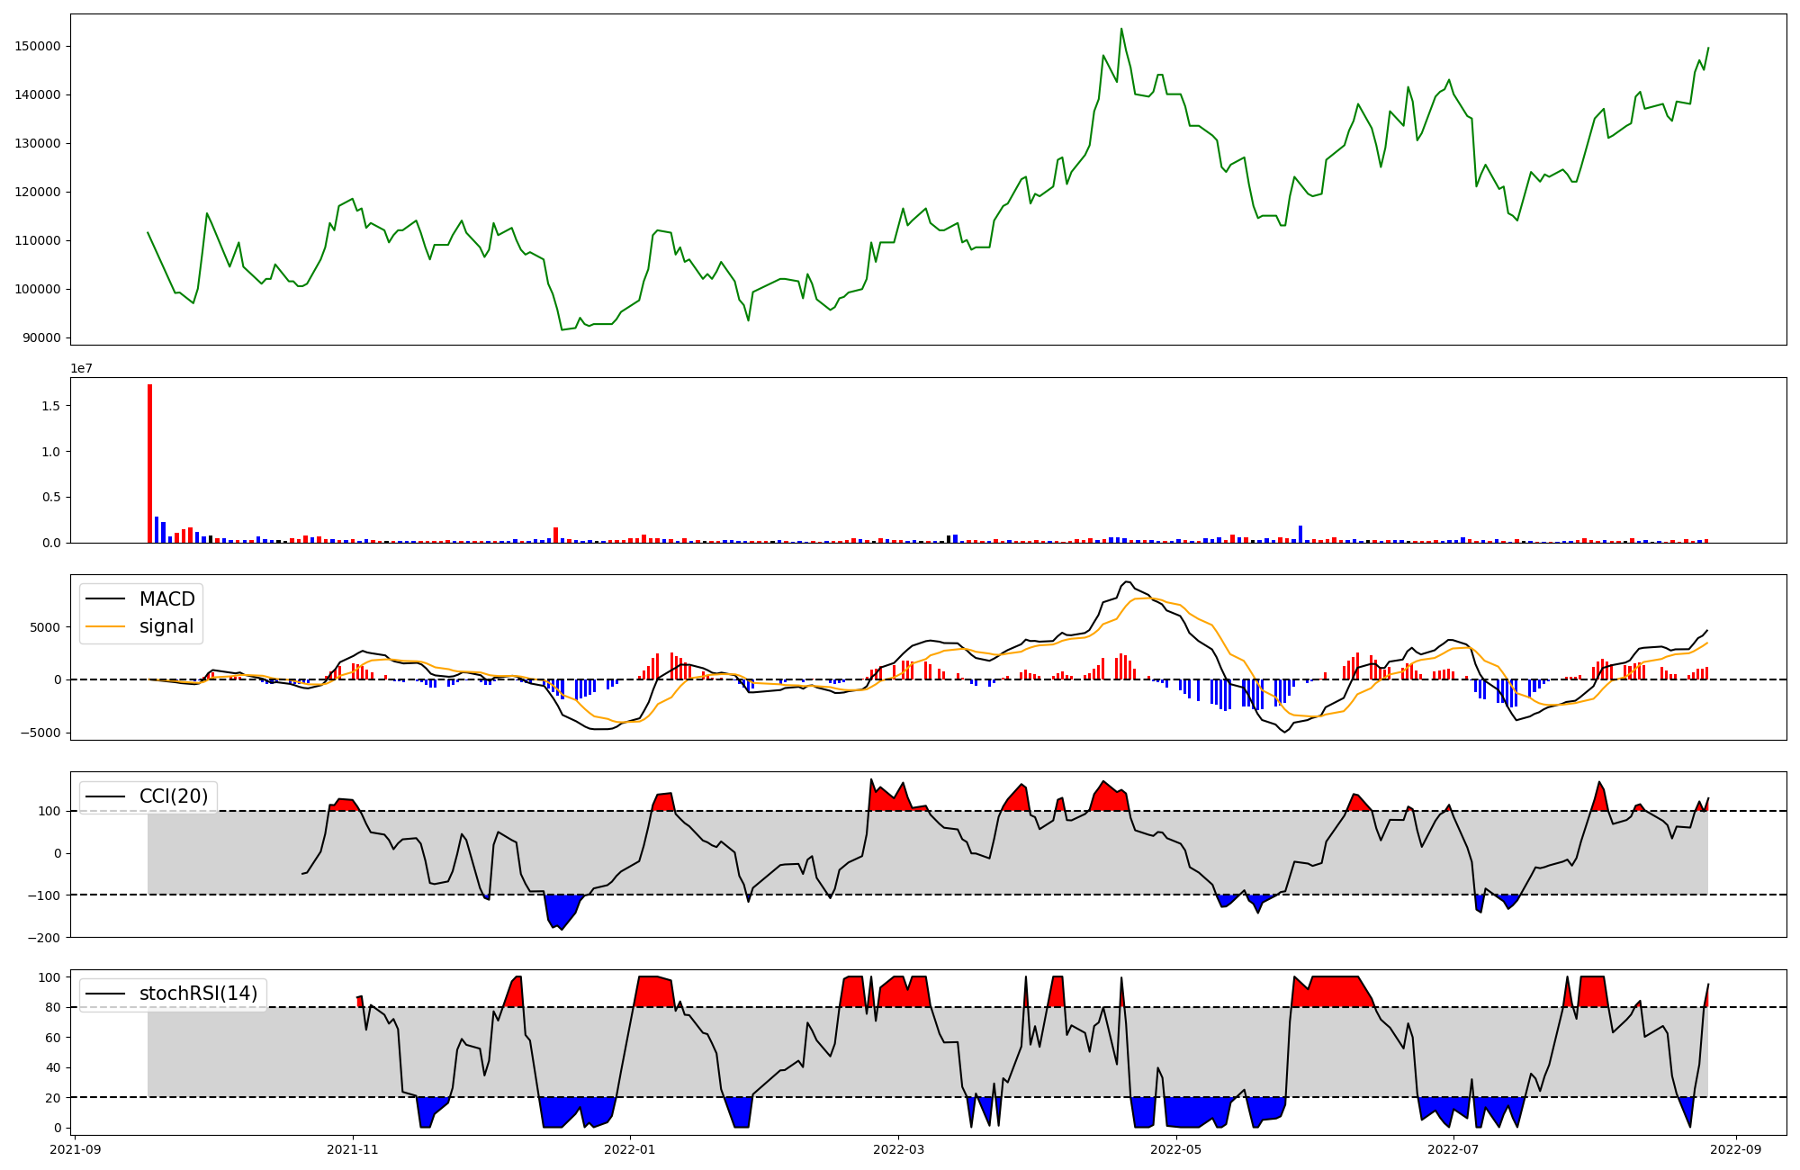Click the CCI(20) legend entry
The width and height of the screenshot is (1800, 1170).
tap(174, 796)
